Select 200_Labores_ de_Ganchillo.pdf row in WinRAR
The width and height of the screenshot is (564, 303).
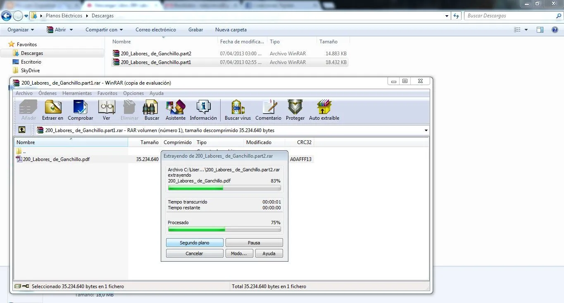[x=164, y=159]
